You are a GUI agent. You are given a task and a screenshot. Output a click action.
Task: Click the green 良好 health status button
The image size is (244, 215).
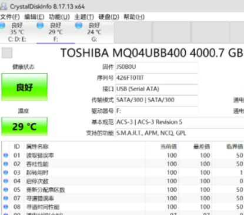tap(25, 87)
